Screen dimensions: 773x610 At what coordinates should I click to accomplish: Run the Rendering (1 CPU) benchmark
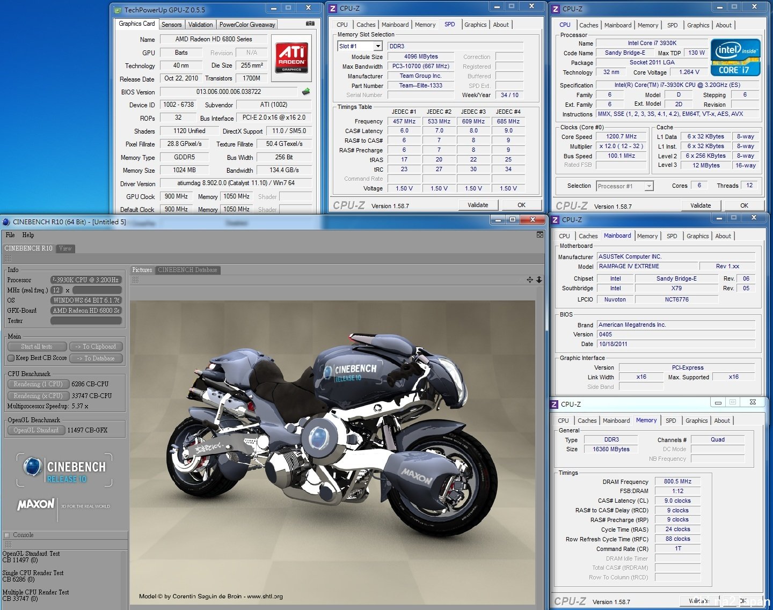(x=38, y=384)
